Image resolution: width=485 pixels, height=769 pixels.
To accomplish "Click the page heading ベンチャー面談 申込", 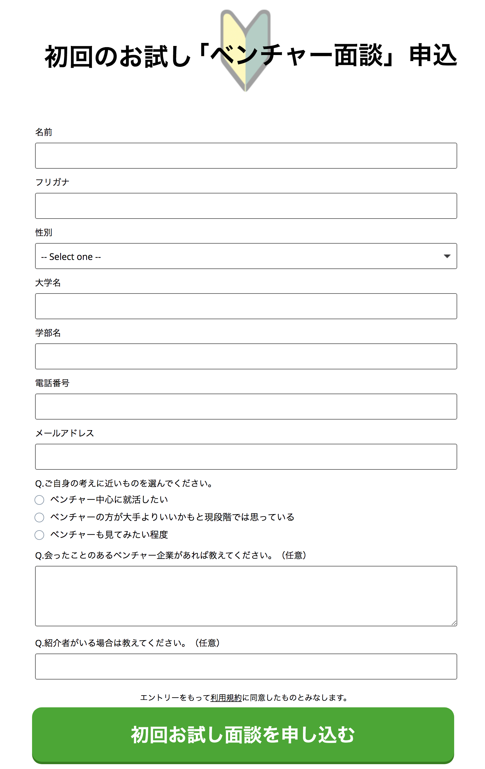I will pyautogui.click(x=251, y=56).
